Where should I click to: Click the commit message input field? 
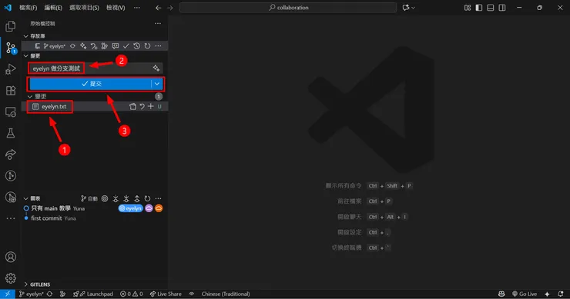coord(96,68)
